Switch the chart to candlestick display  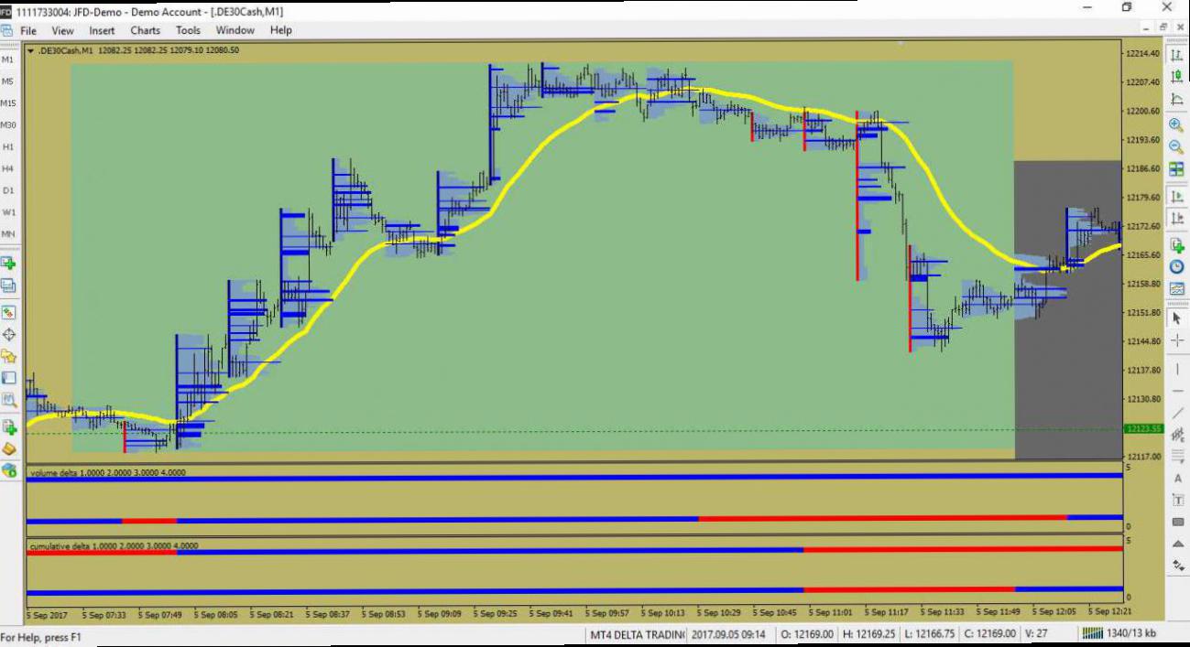1180,76
